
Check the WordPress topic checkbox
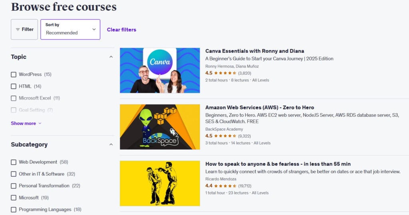(14, 74)
